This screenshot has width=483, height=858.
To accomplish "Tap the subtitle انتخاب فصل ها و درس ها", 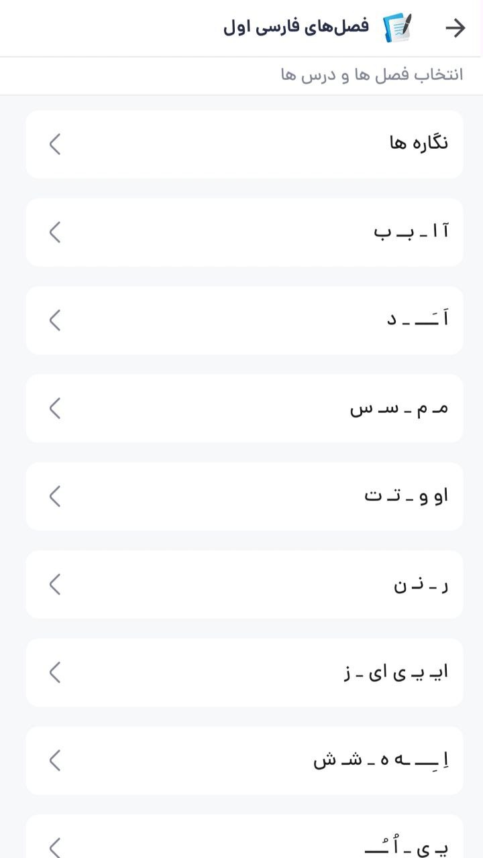I will (x=372, y=74).
